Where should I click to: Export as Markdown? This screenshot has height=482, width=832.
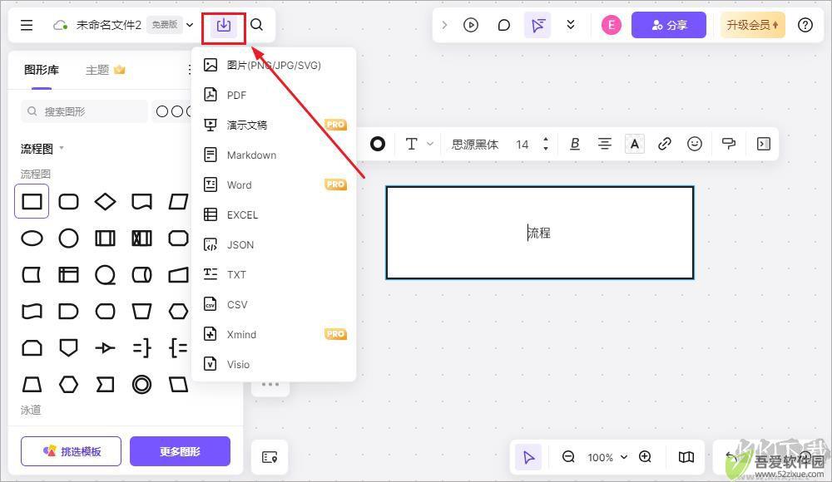273,155
